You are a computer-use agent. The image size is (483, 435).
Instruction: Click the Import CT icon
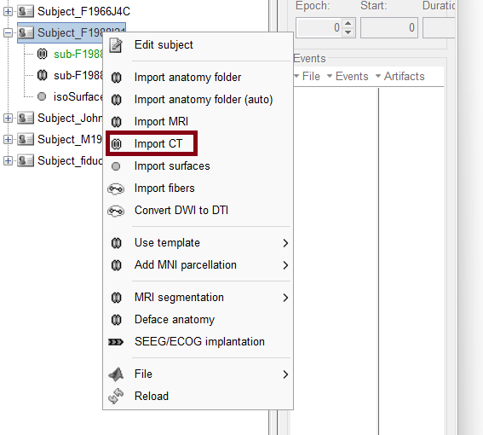(116, 144)
